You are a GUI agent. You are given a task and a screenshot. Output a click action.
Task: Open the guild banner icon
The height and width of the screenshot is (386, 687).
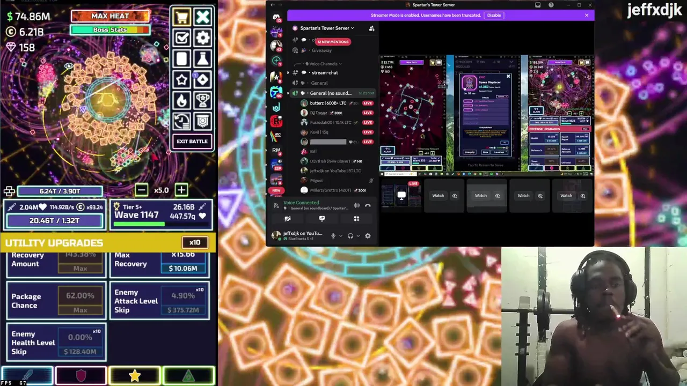tap(203, 122)
